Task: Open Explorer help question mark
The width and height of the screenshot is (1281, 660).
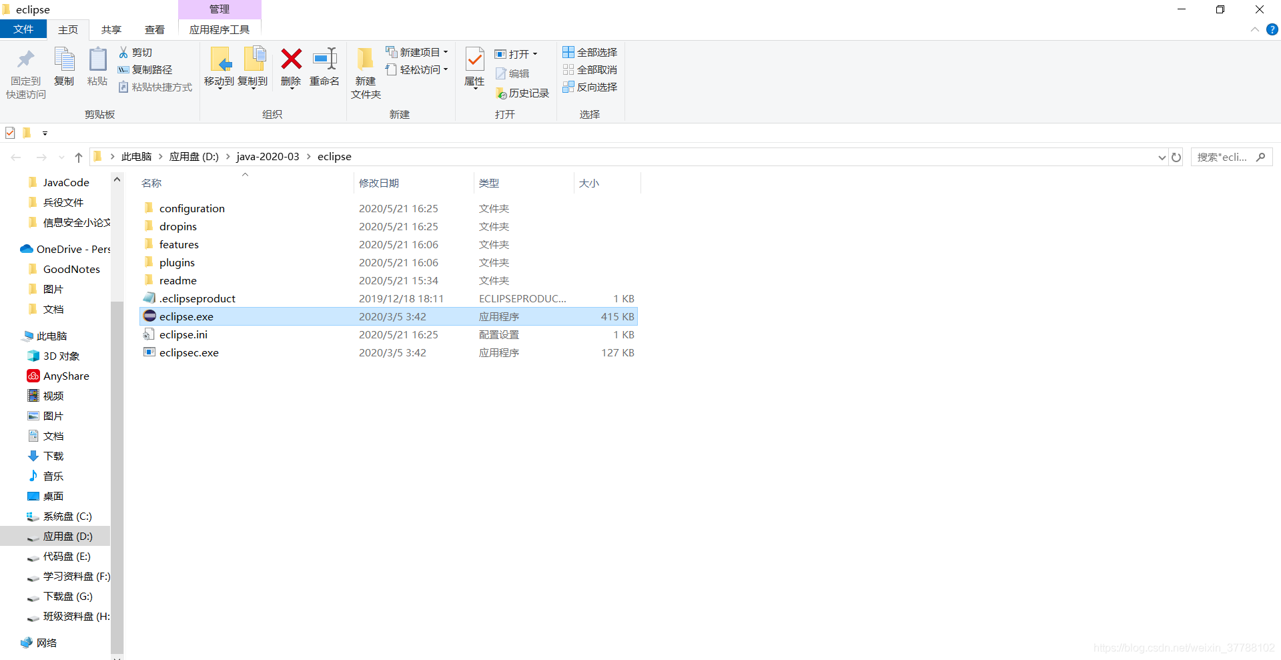Action: coord(1272,29)
